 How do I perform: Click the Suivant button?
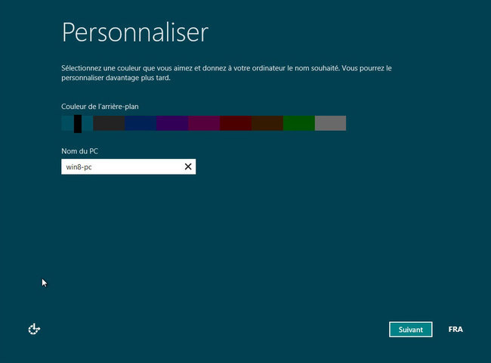[x=410, y=330]
